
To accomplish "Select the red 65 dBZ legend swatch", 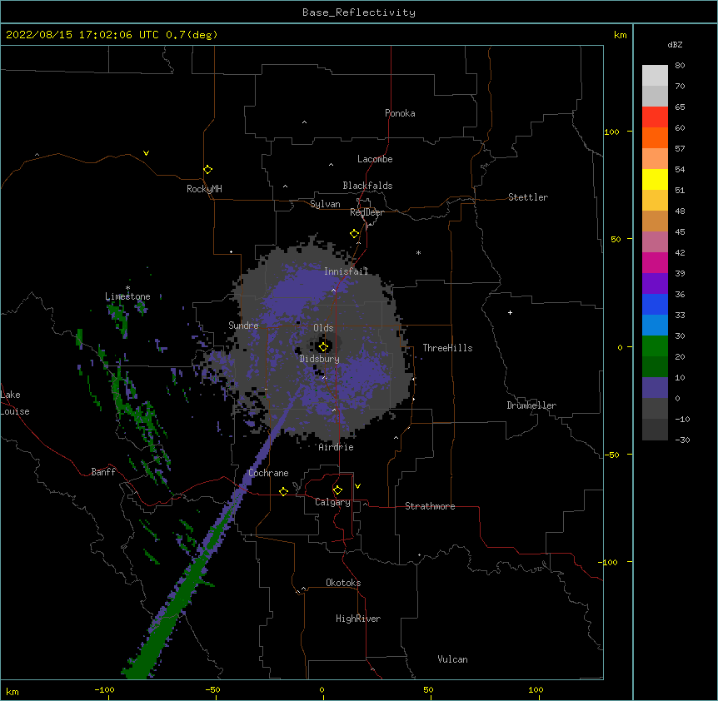I will [x=655, y=117].
